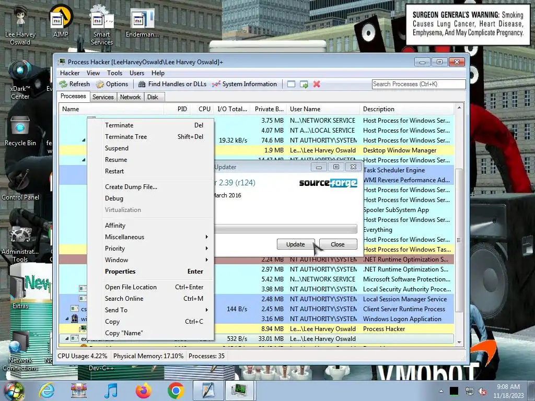Switch to the Services tab
The image size is (535, 401).
pyautogui.click(x=103, y=97)
